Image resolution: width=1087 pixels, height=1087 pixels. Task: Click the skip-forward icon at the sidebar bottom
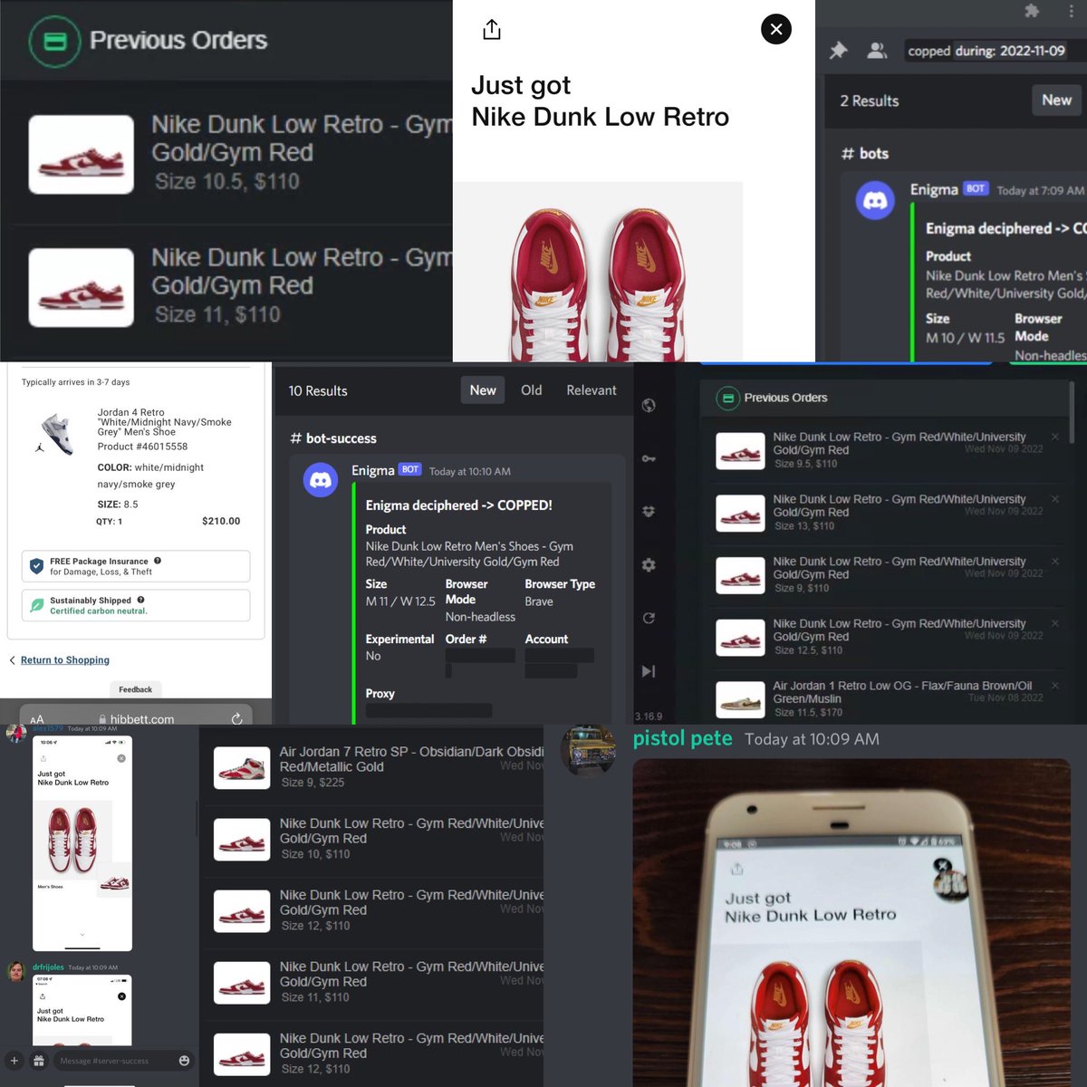pyautogui.click(x=649, y=671)
